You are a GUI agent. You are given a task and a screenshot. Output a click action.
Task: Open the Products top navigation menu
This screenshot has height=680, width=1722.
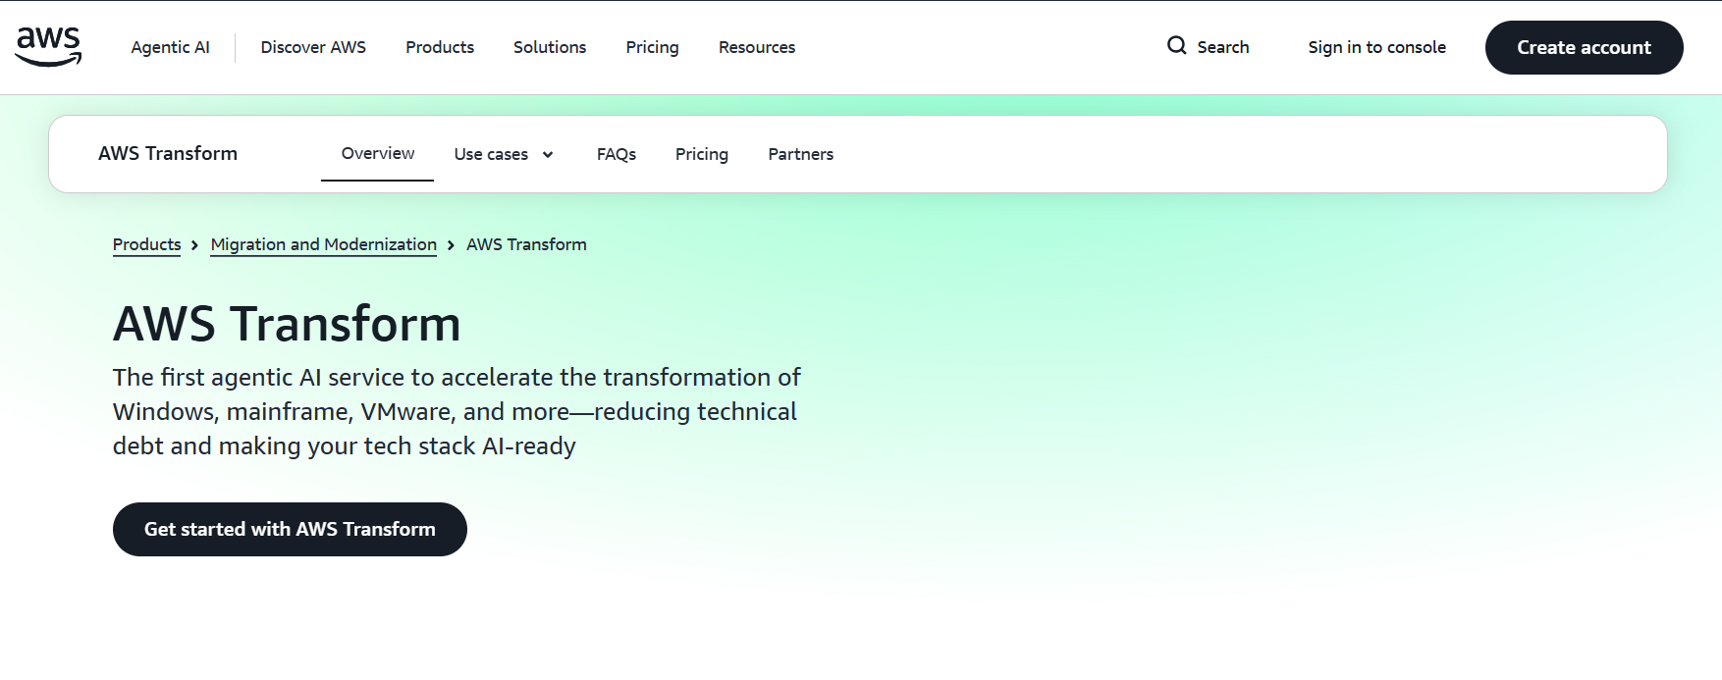click(440, 47)
